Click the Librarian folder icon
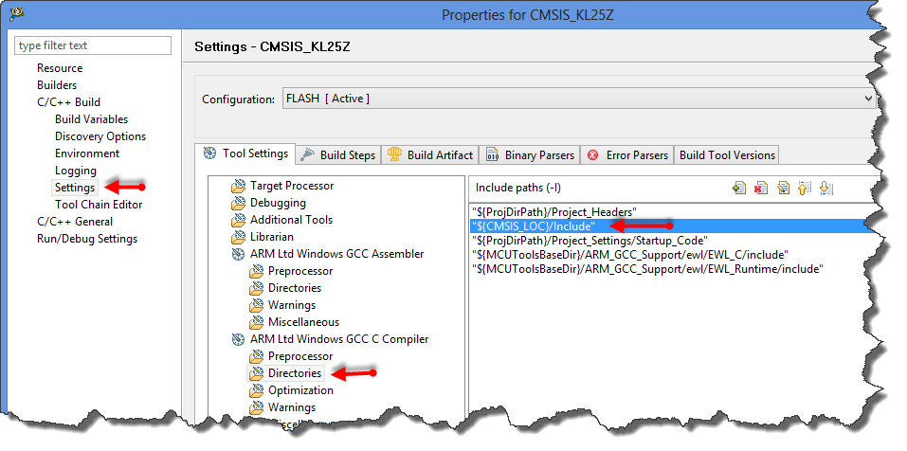This screenshot has width=907, height=451. (238, 237)
